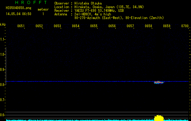Click the 0656 time axis marker
The image size is (191, 121).
[112, 26]
